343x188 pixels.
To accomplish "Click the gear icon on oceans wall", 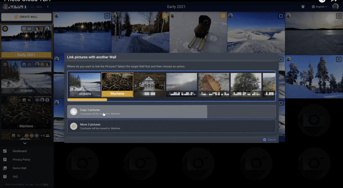I will click(5, 64).
